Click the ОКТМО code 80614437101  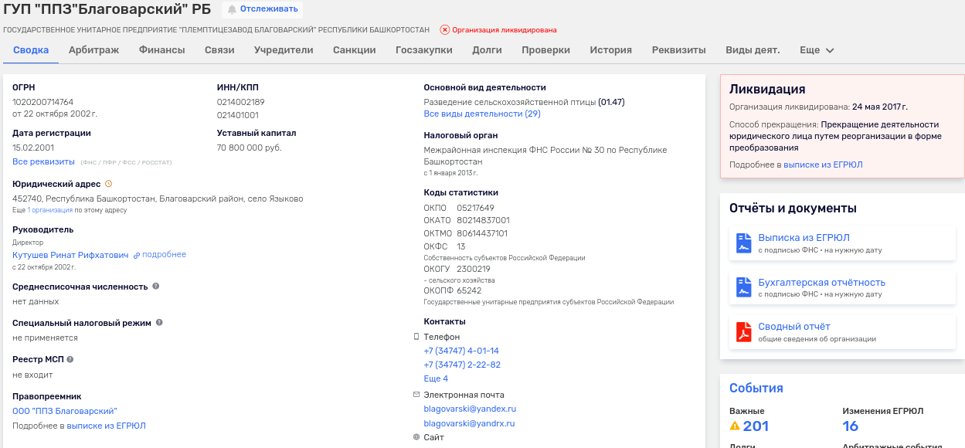pyautogui.click(x=482, y=233)
